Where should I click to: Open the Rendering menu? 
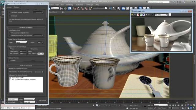coord(70,5)
